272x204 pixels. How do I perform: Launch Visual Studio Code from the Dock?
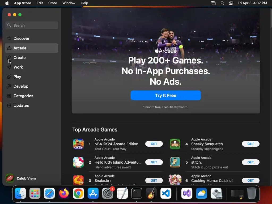click(166, 193)
